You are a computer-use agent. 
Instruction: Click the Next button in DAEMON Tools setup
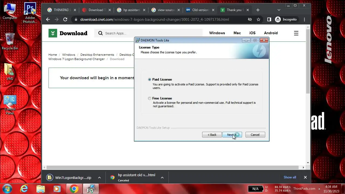232,135
